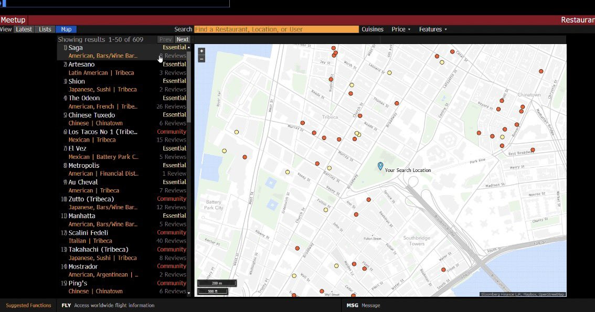Open MSG Message function

tap(363, 305)
